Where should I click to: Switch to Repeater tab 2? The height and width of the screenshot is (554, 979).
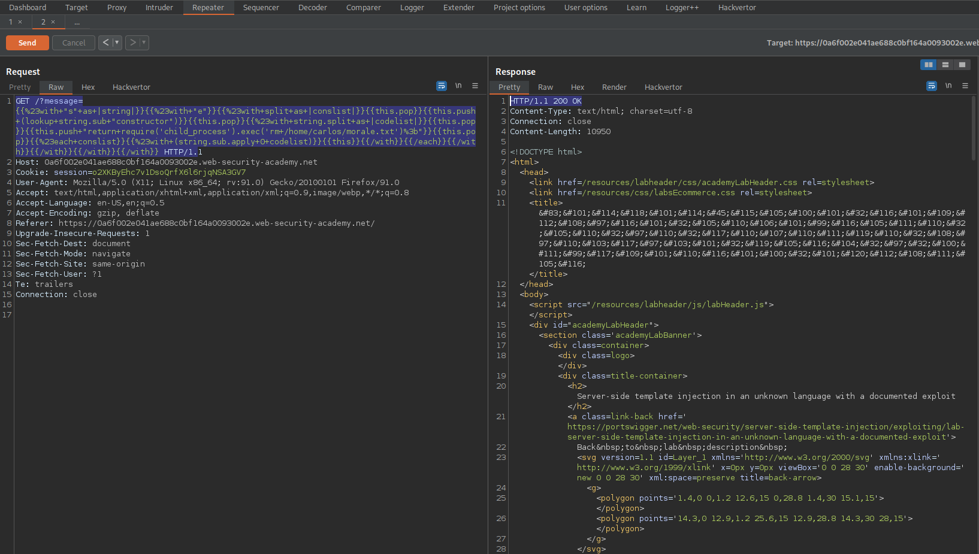pos(43,22)
